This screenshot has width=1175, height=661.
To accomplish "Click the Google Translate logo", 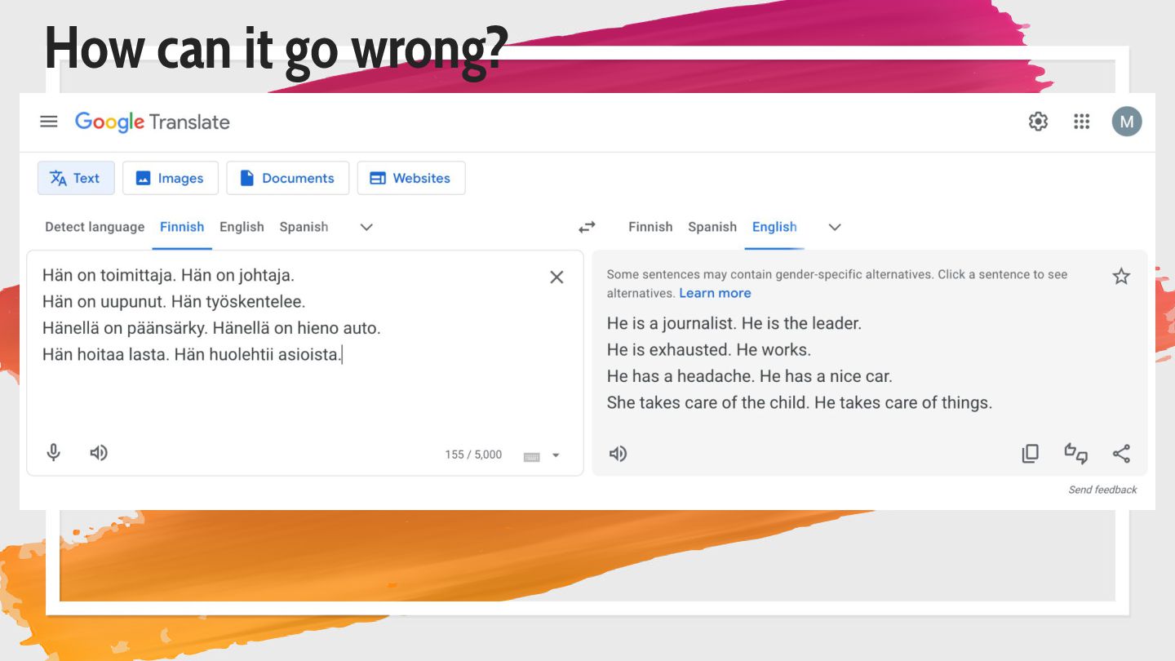I will tap(153, 122).
